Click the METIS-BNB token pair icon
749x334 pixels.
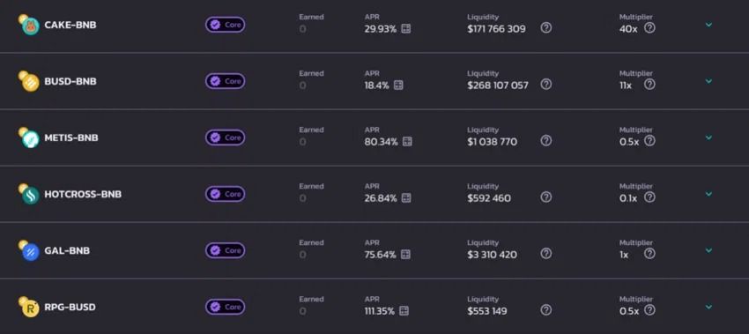pos(29,137)
